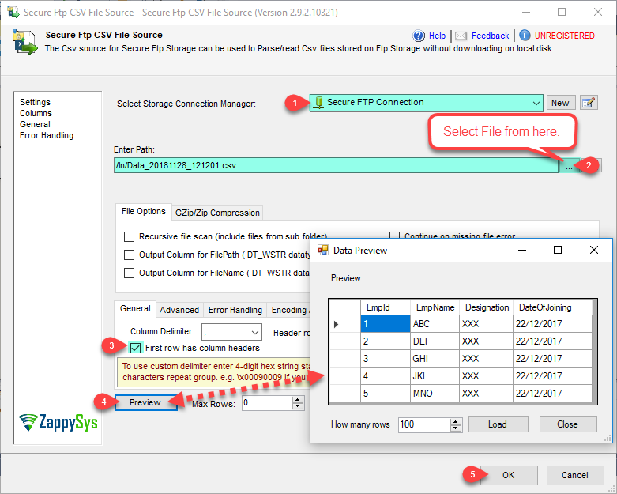Click the ZappySys logo
Image resolution: width=617 pixels, height=494 pixels.
pyautogui.click(x=58, y=422)
